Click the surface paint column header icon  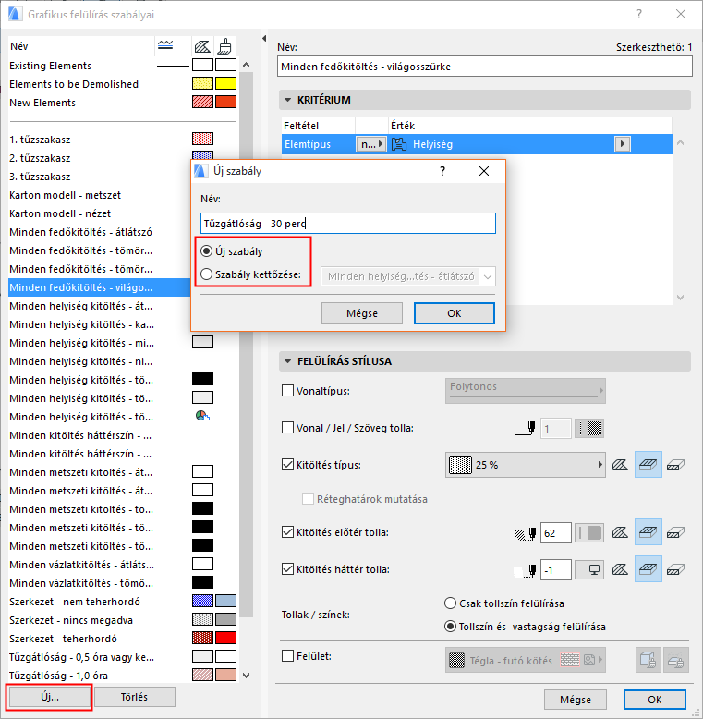[224, 46]
